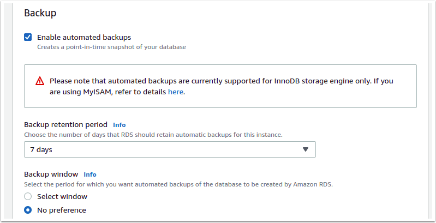The image size is (436, 223).
Task: Toggle the Enable automated backups checkbox
Action: click(28, 38)
